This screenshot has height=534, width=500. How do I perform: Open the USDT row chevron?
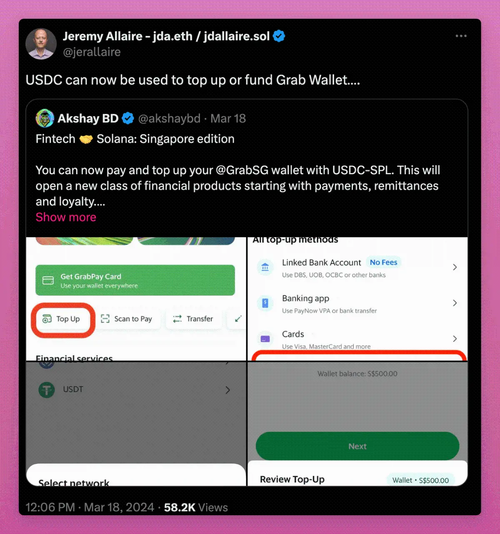227,390
